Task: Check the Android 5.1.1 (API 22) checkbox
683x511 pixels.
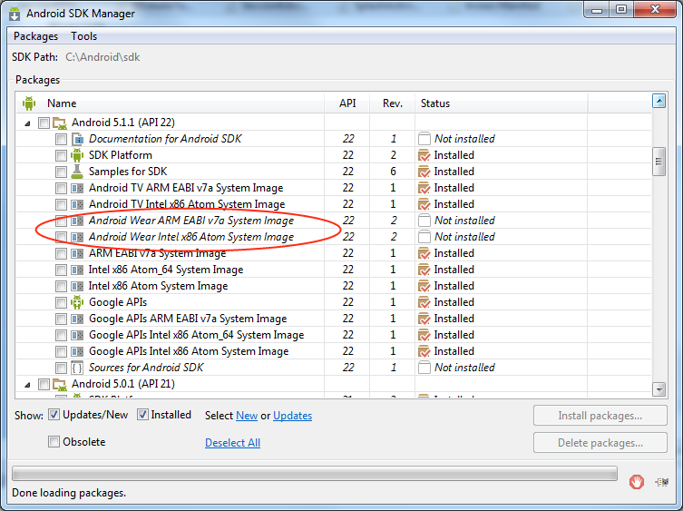Action: [x=44, y=123]
